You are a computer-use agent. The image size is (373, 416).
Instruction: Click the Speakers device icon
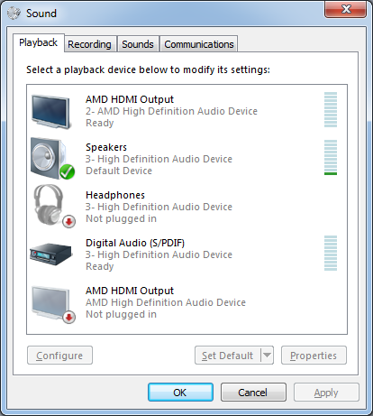click(x=52, y=159)
